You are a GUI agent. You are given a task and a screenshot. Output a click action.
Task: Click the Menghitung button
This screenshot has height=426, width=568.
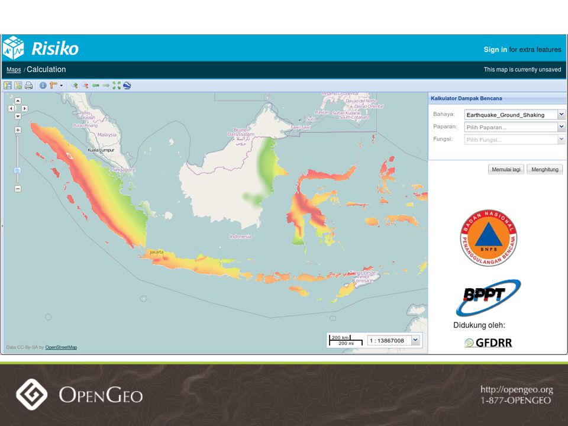544,170
